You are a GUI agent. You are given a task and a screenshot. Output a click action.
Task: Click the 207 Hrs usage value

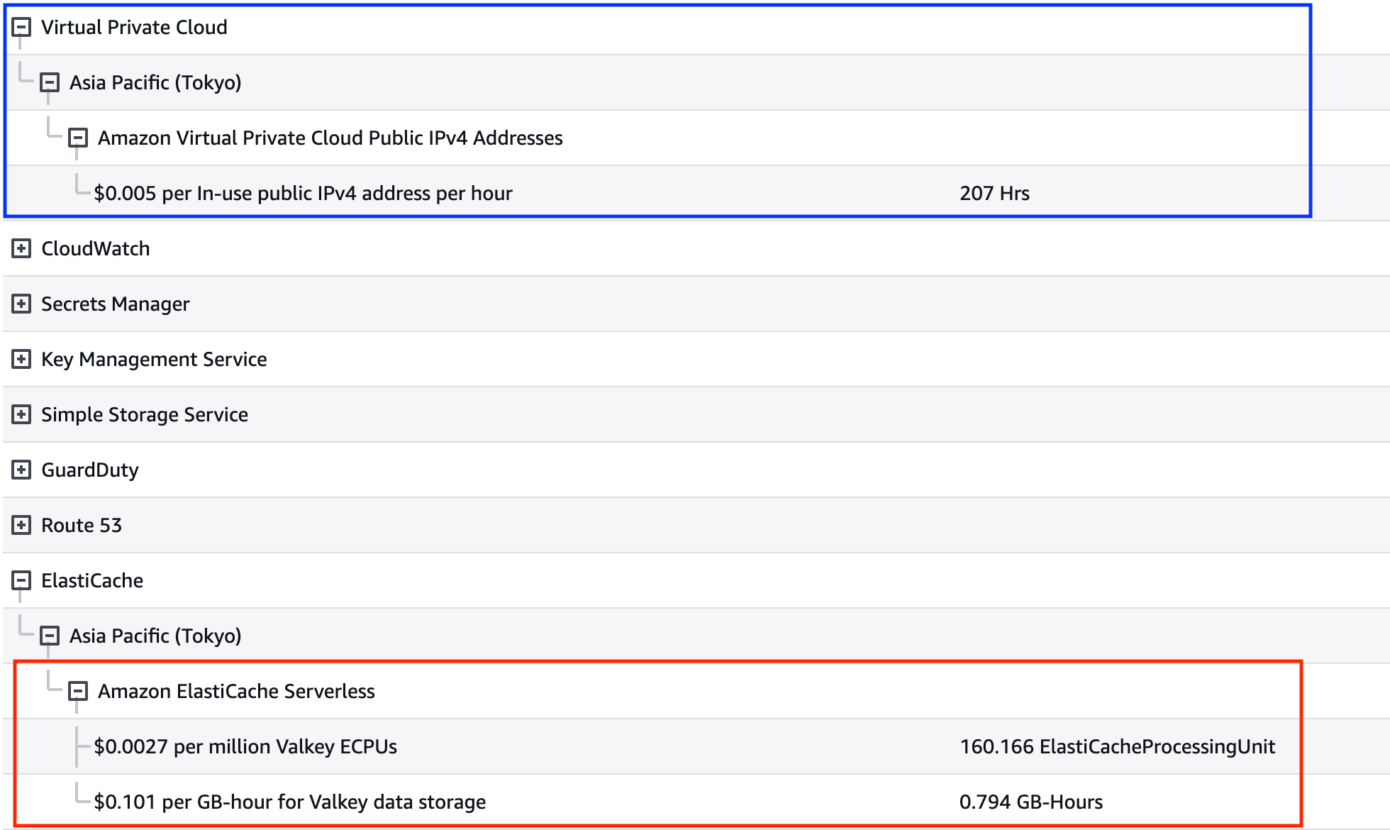coord(994,194)
